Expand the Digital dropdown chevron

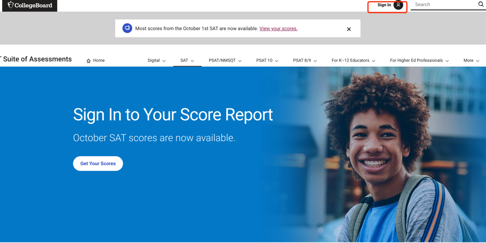[164, 61]
